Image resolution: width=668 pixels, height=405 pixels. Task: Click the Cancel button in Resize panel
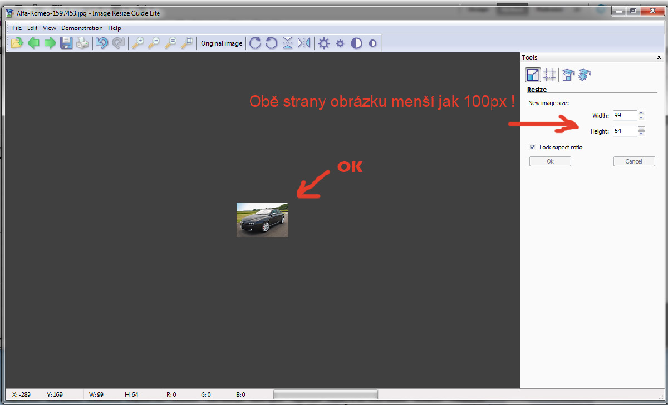point(634,161)
